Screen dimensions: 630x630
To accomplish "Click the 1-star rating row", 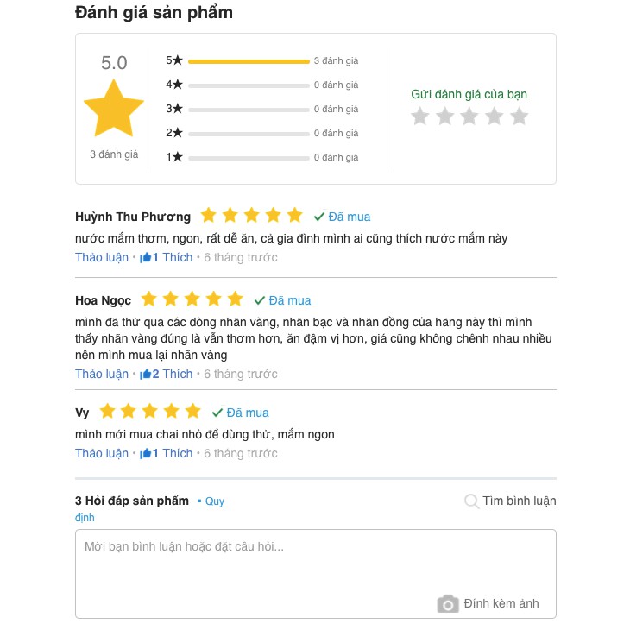I will pyautogui.click(x=249, y=158).
